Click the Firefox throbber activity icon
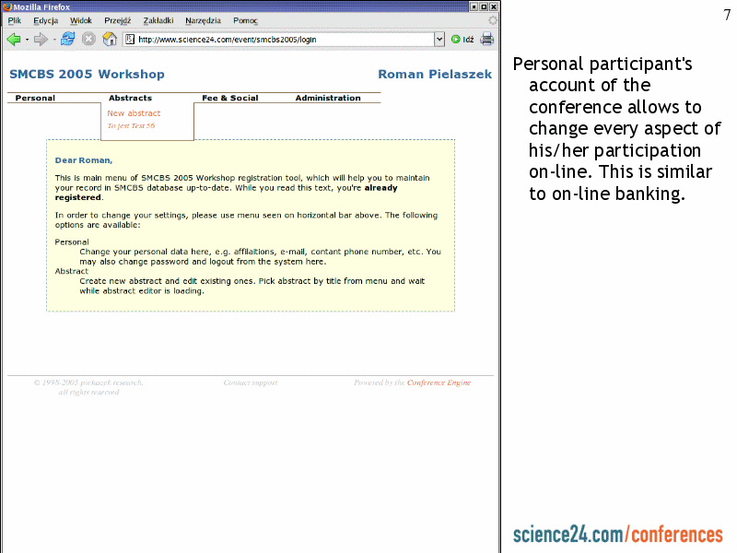 [x=493, y=20]
